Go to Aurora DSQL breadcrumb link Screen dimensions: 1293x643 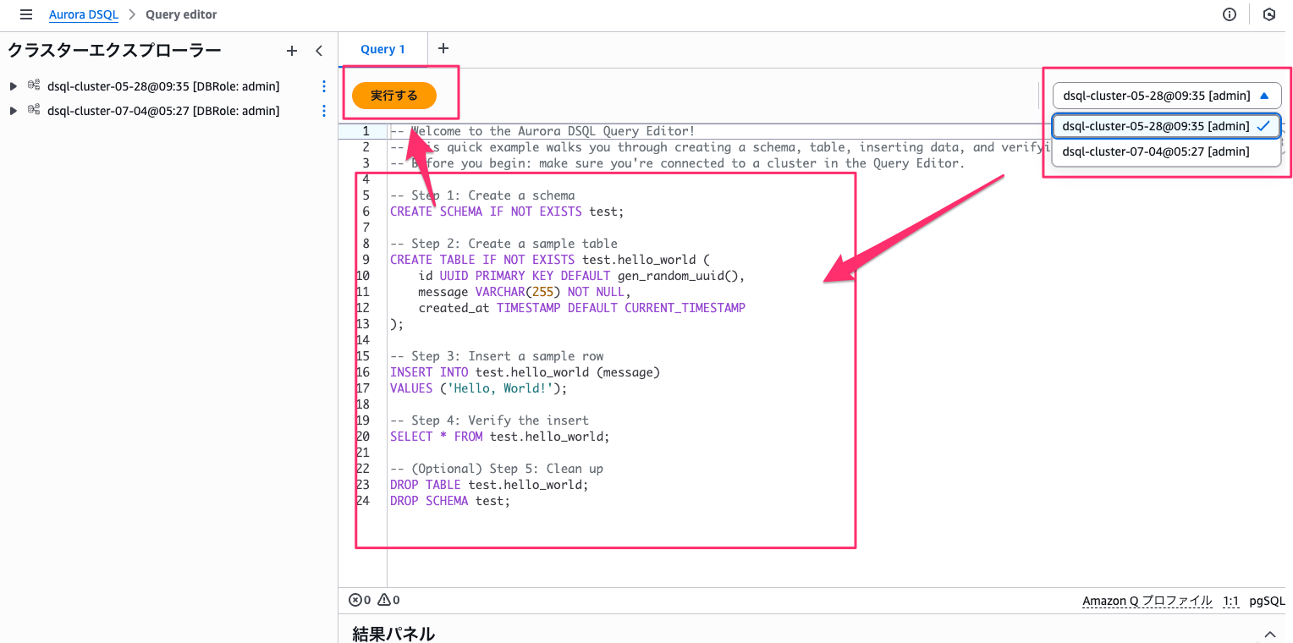point(83,14)
